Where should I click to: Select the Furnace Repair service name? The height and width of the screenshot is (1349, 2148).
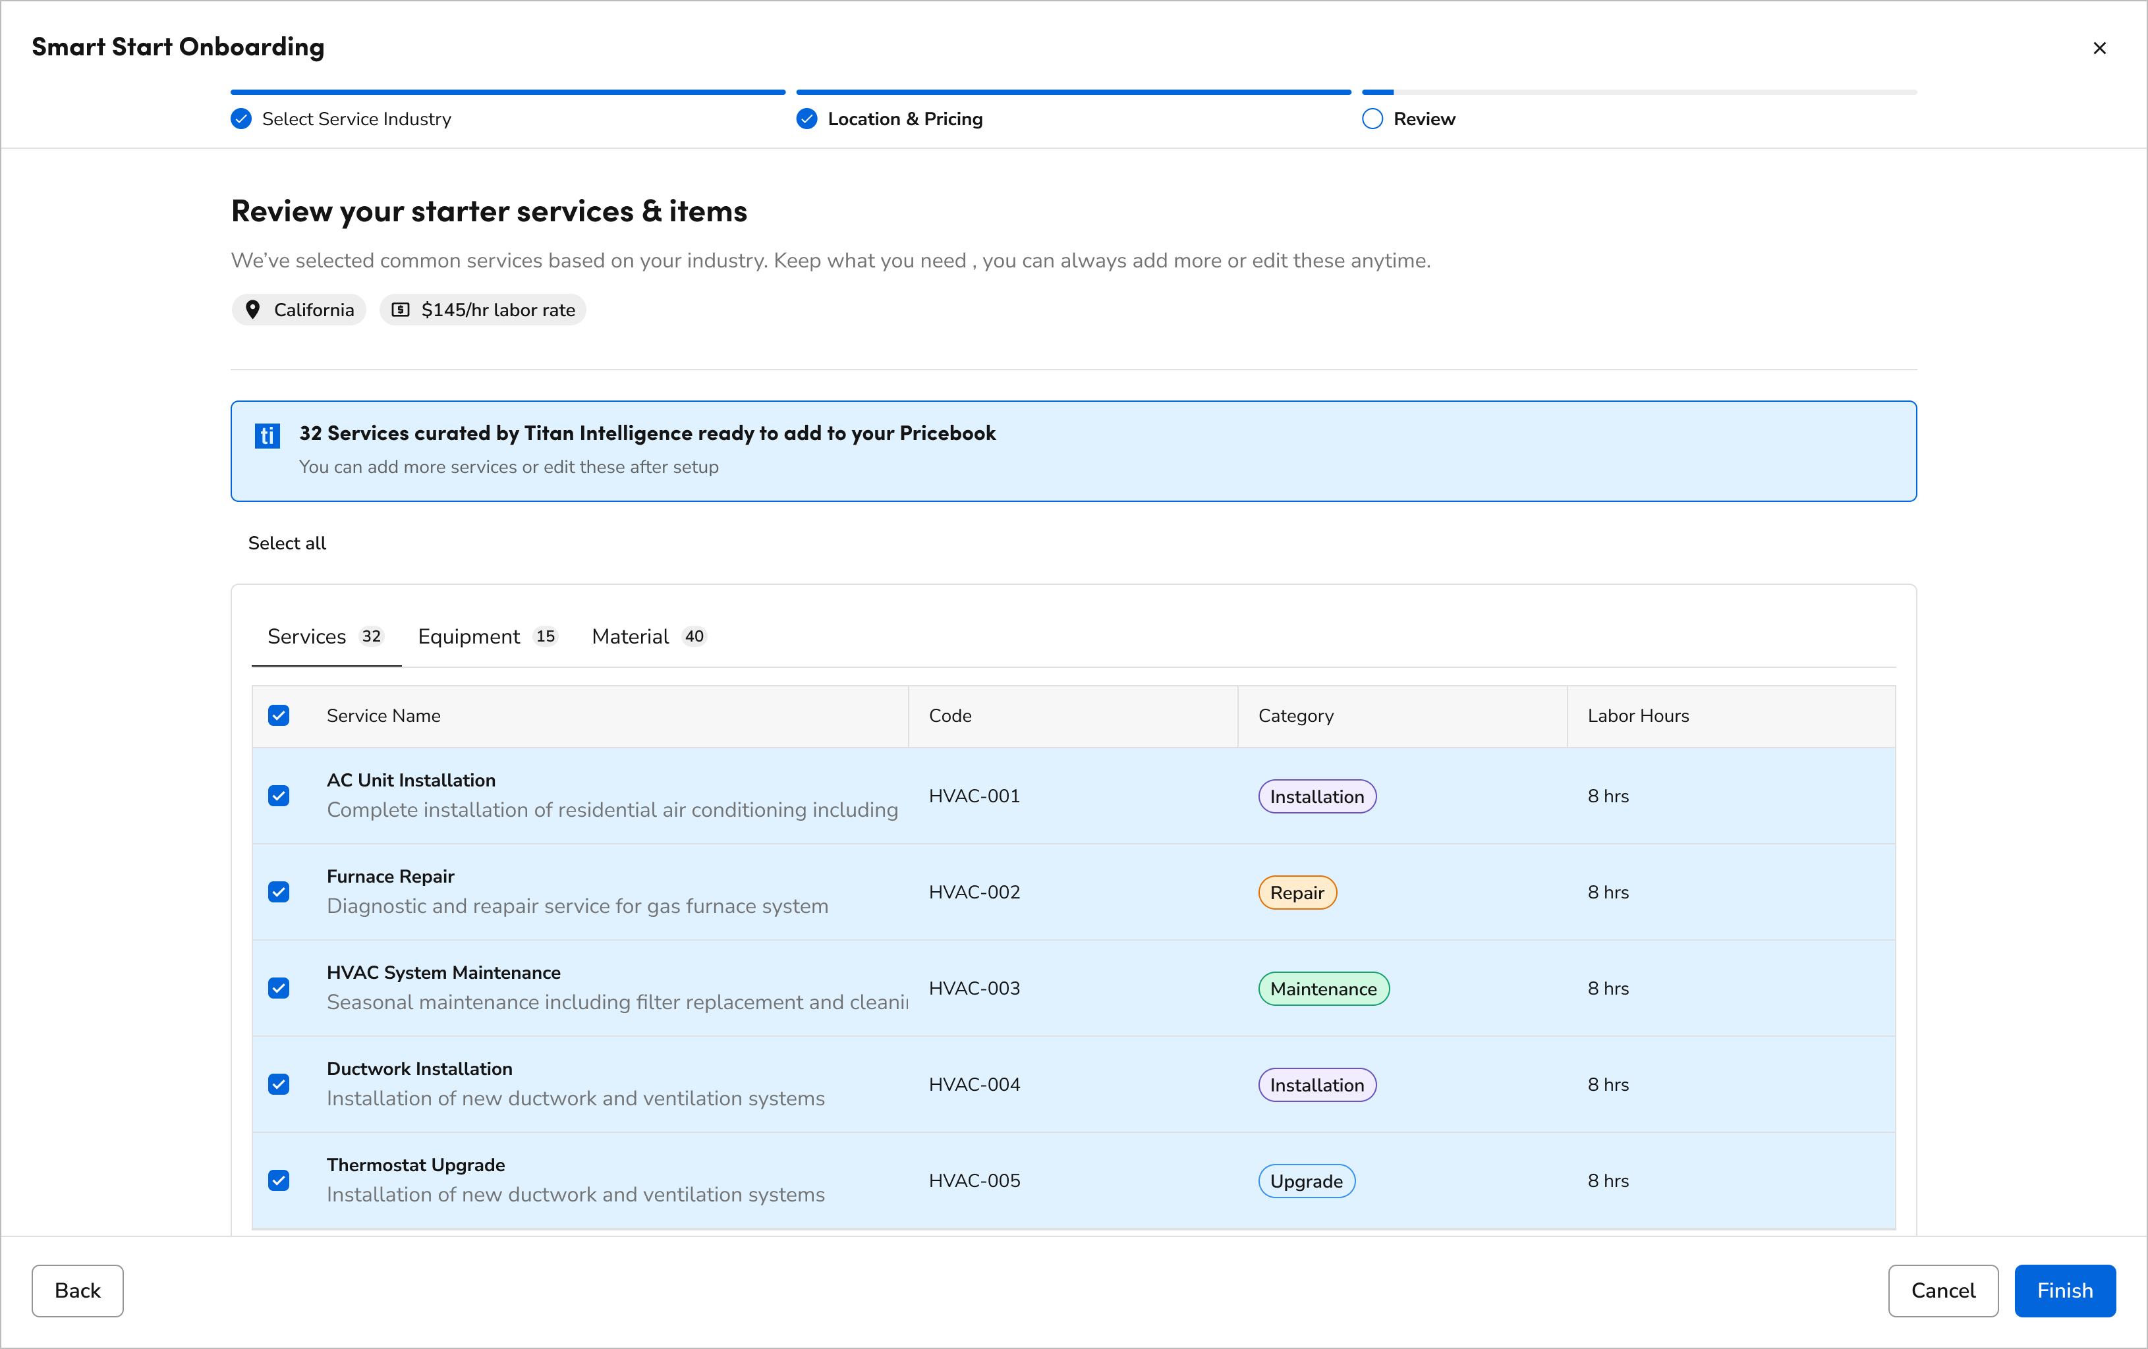[391, 877]
